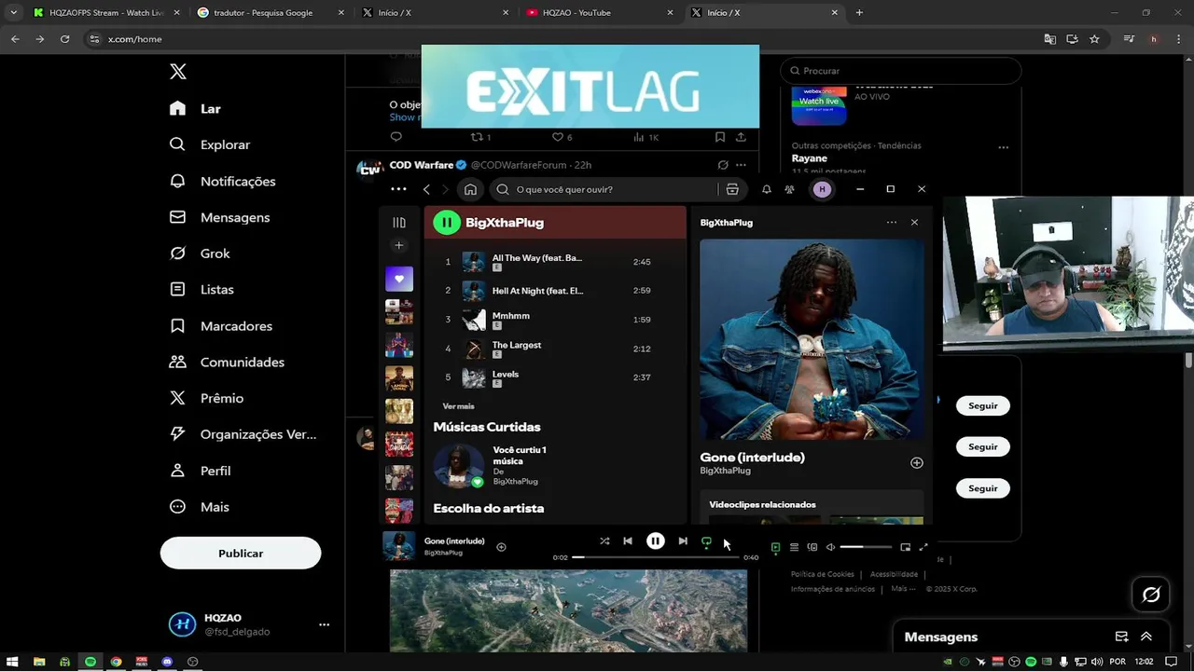
Task: Open connect to a device icon
Action: pyautogui.click(x=812, y=547)
